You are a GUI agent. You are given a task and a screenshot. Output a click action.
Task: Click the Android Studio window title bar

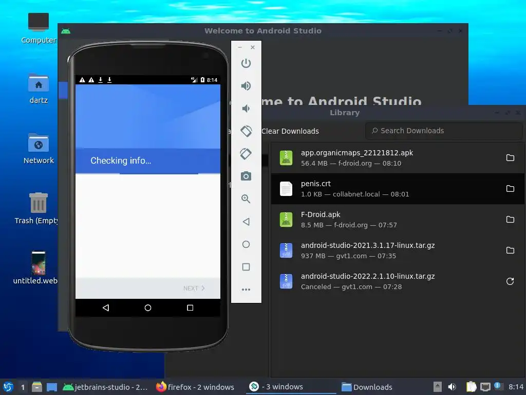point(263,31)
